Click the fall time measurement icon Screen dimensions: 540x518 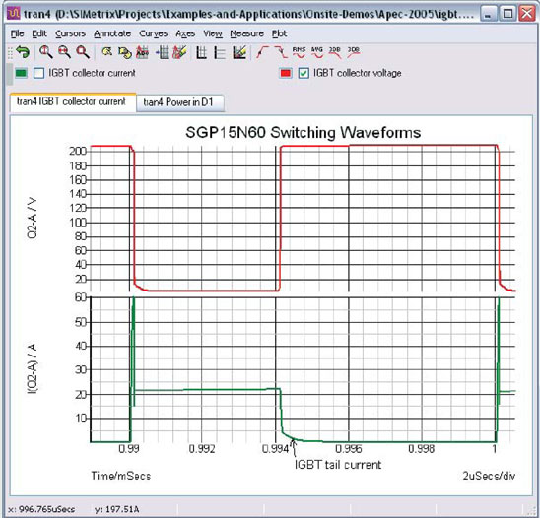point(281,52)
